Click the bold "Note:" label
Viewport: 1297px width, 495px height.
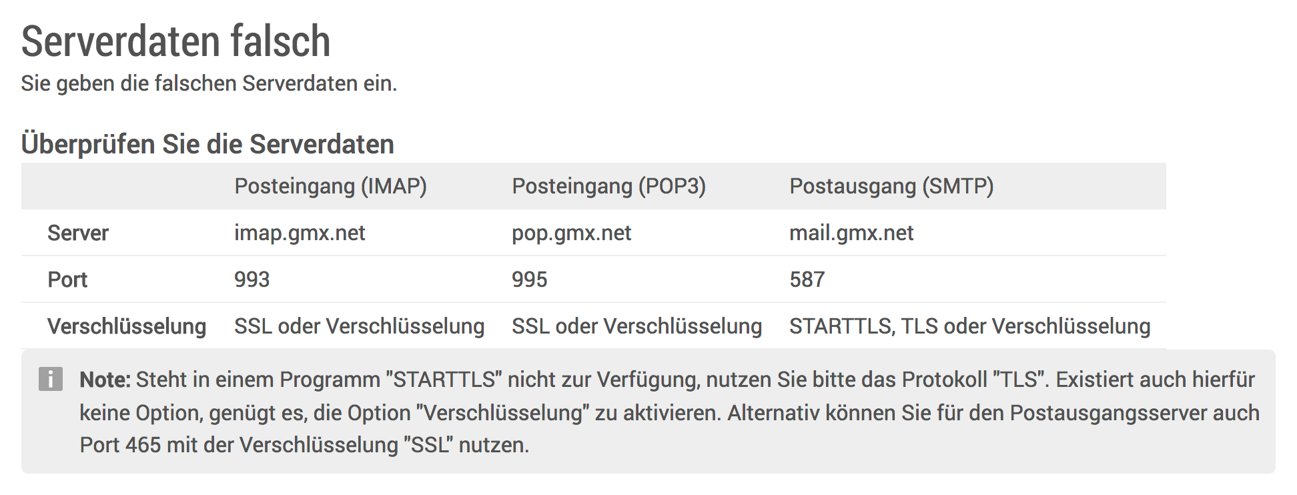click(x=105, y=380)
